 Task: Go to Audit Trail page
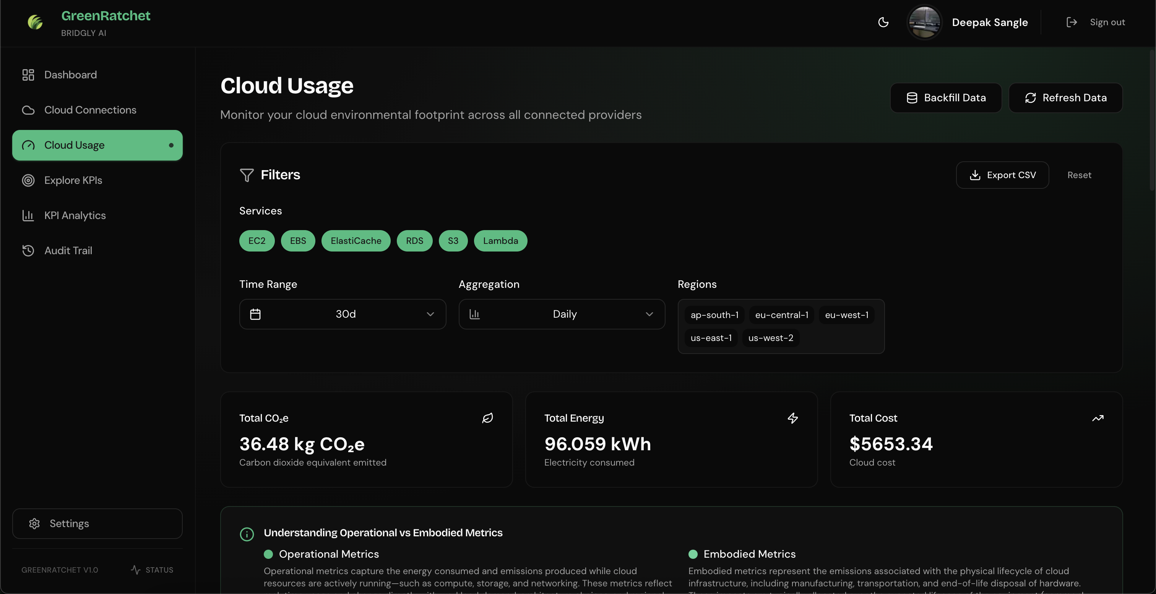68,251
